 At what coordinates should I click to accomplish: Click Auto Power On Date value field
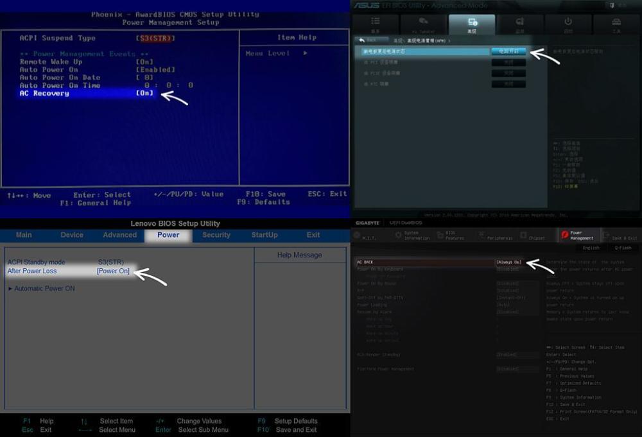(144, 78)
